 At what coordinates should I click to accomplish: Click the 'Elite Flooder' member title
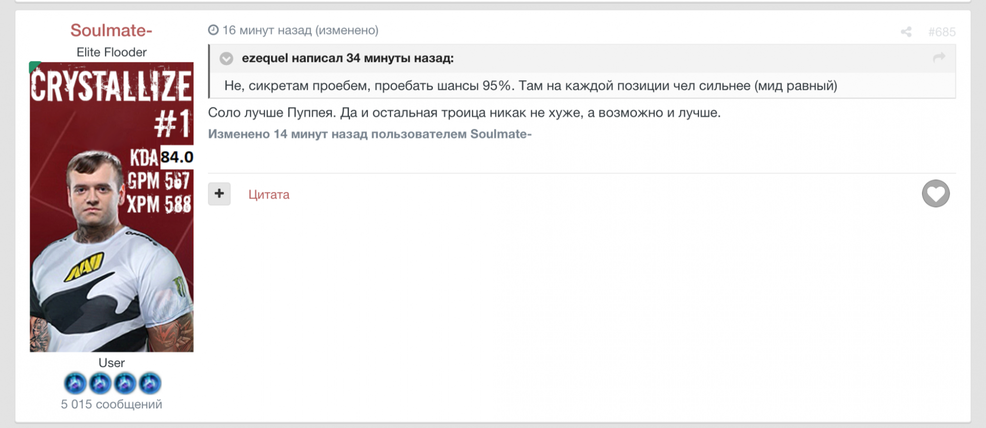click(111, 51)
